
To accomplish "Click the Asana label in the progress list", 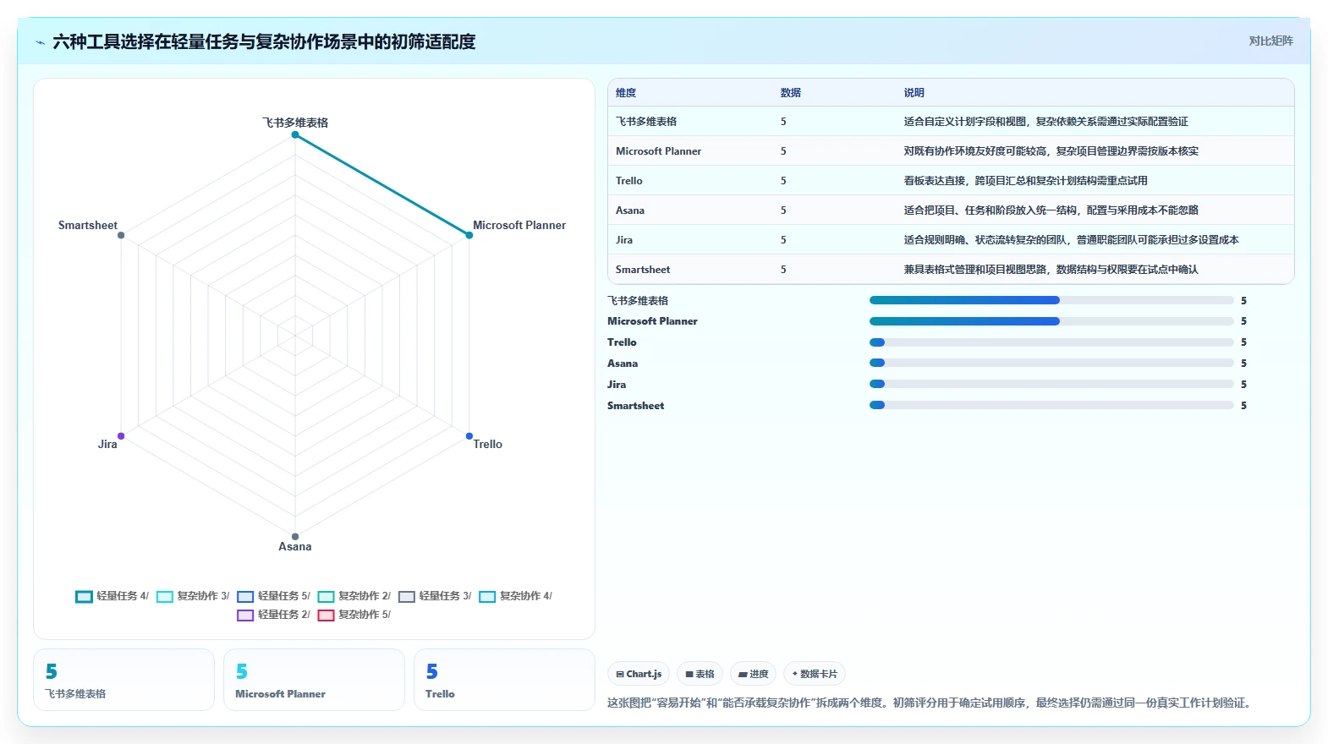I will click(623, 364).
